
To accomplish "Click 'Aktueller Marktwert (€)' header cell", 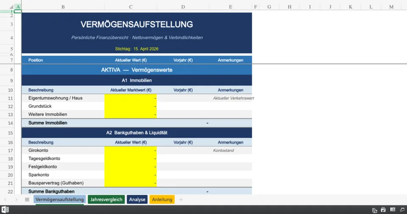I will click(131, 90).
